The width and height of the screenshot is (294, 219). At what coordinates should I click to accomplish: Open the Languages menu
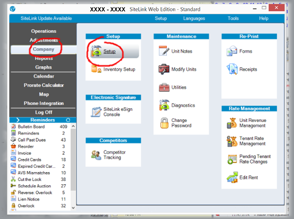click(194, 19)
